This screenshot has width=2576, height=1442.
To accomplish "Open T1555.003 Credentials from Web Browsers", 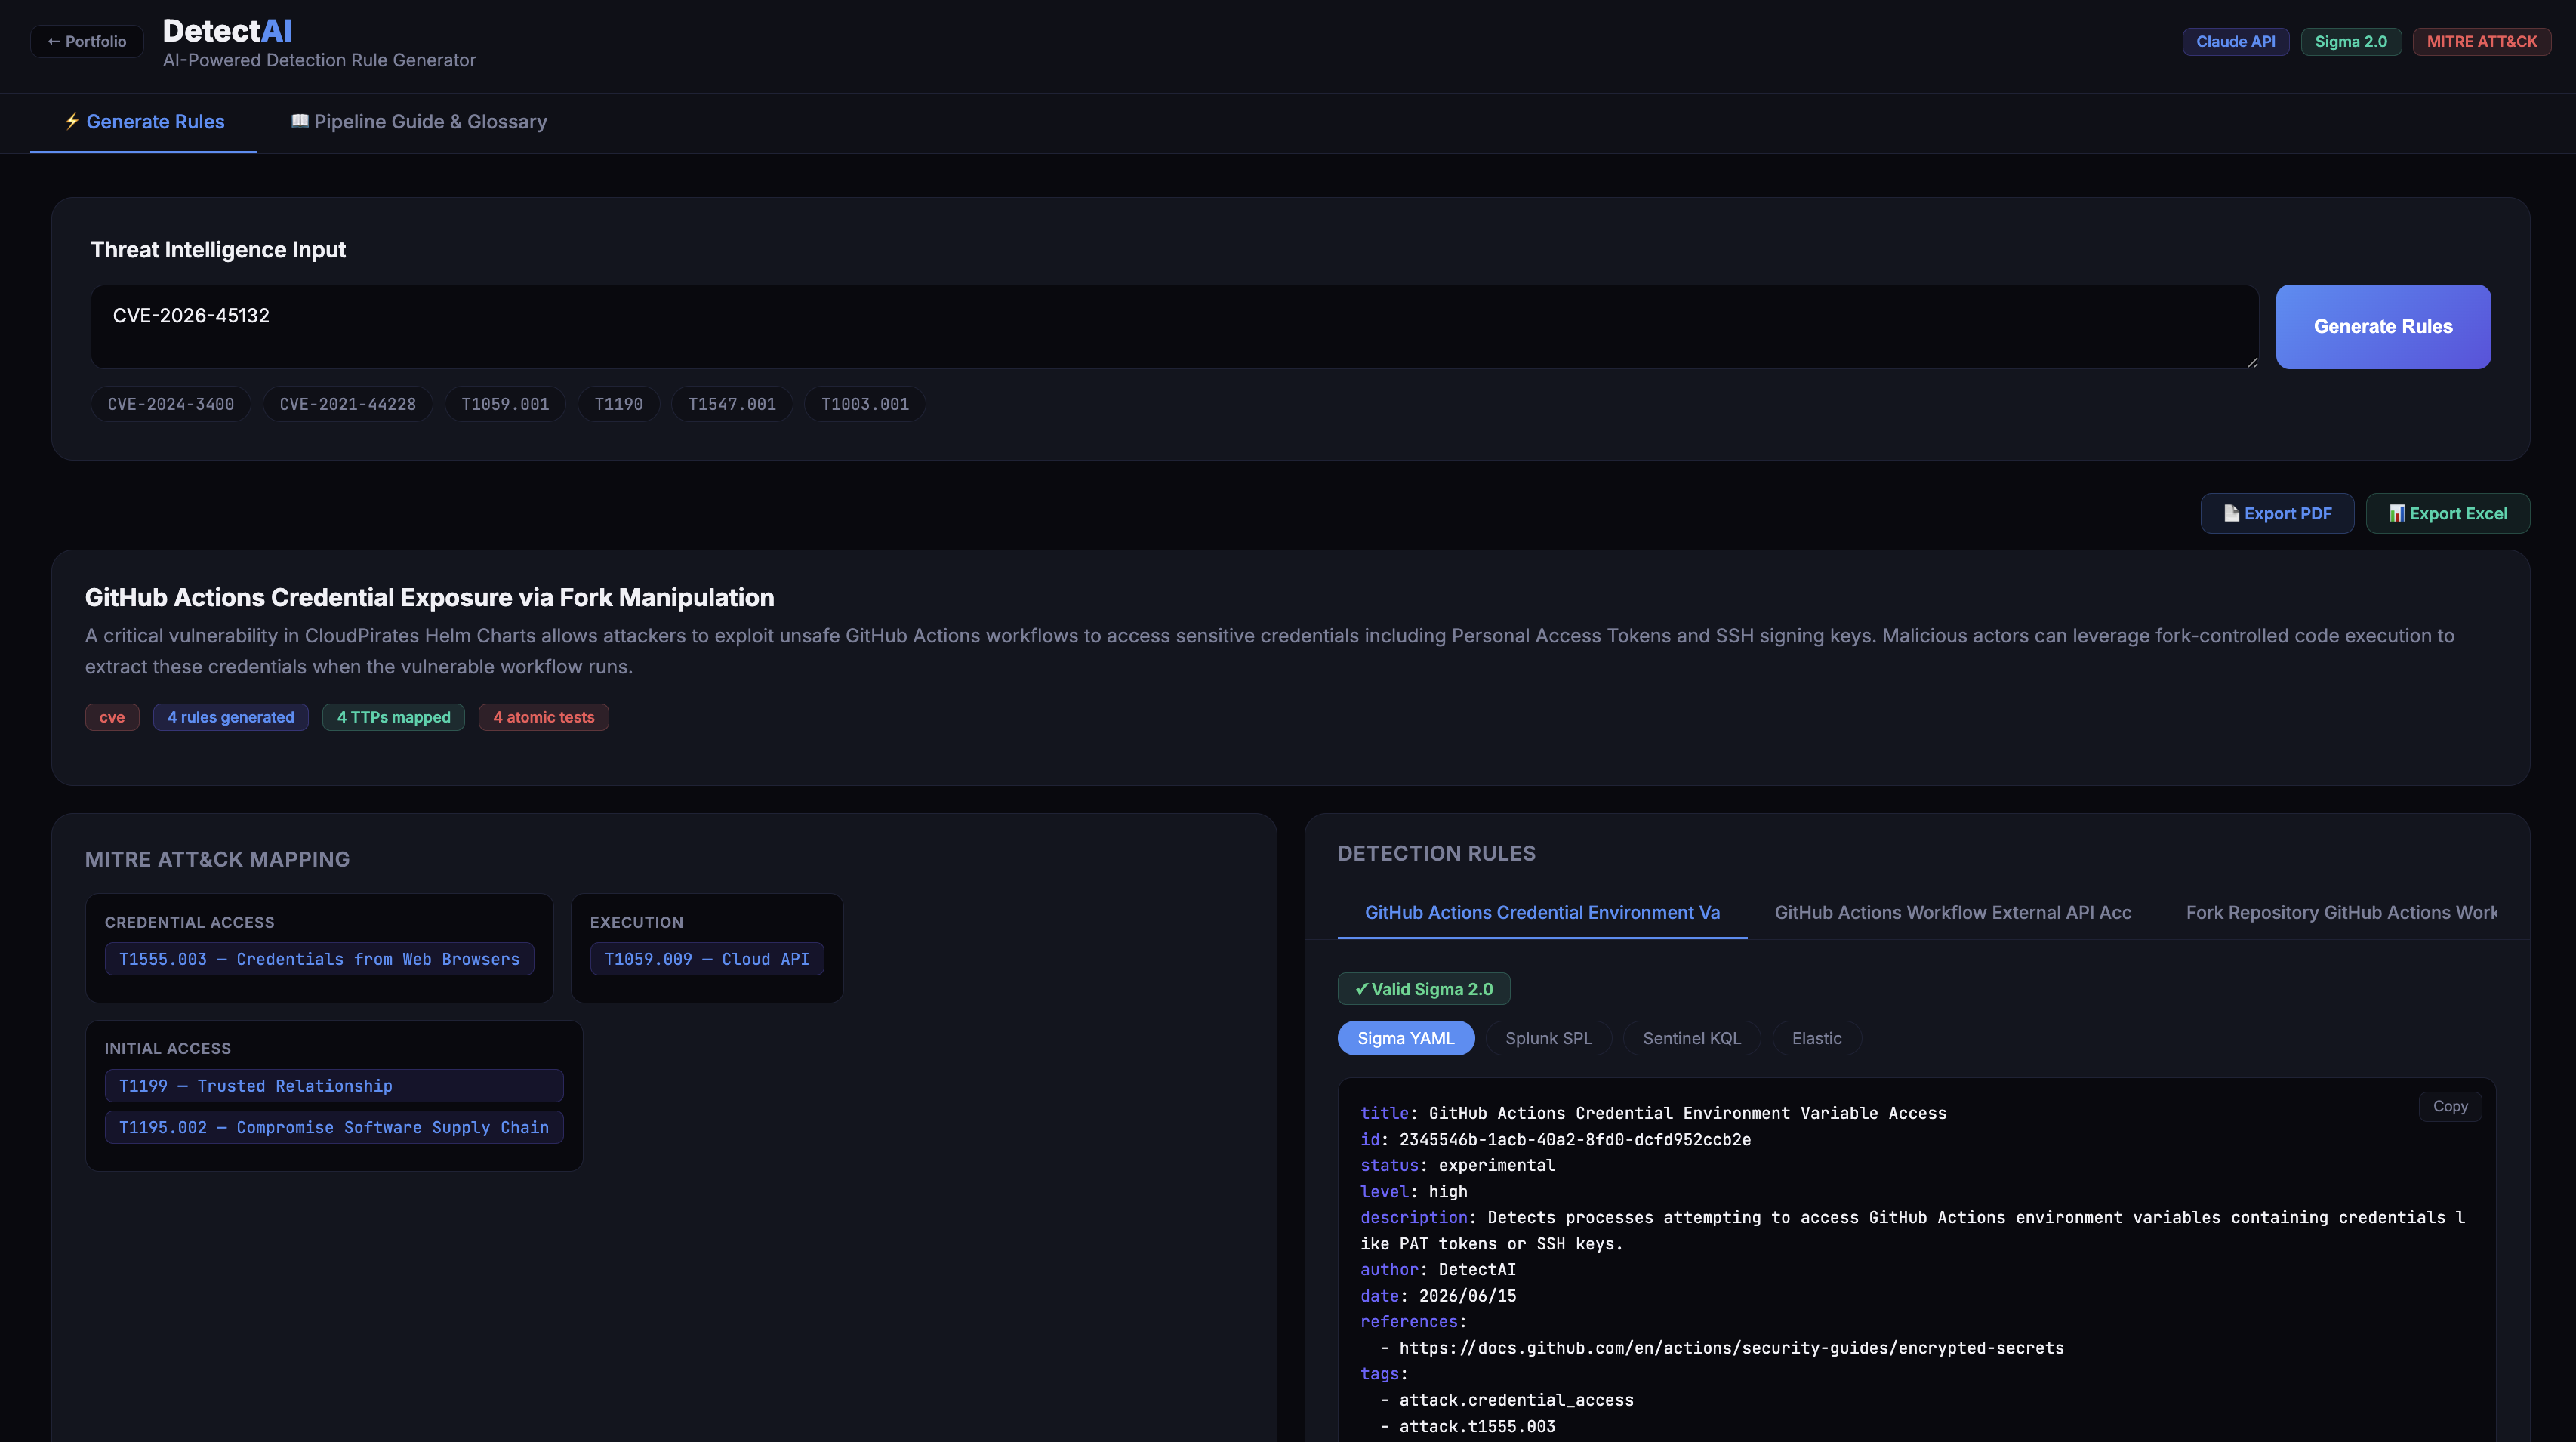I will tap(319, 959).
